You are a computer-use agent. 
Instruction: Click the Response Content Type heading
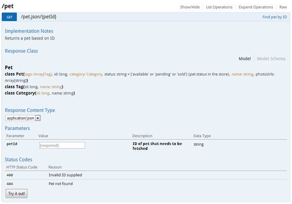click(x=30, y=110)
